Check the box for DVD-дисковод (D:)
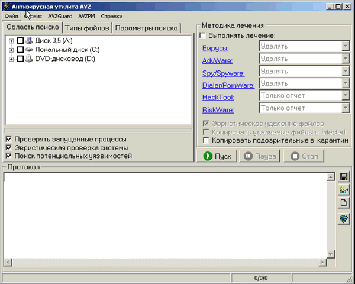 (20, 59)
